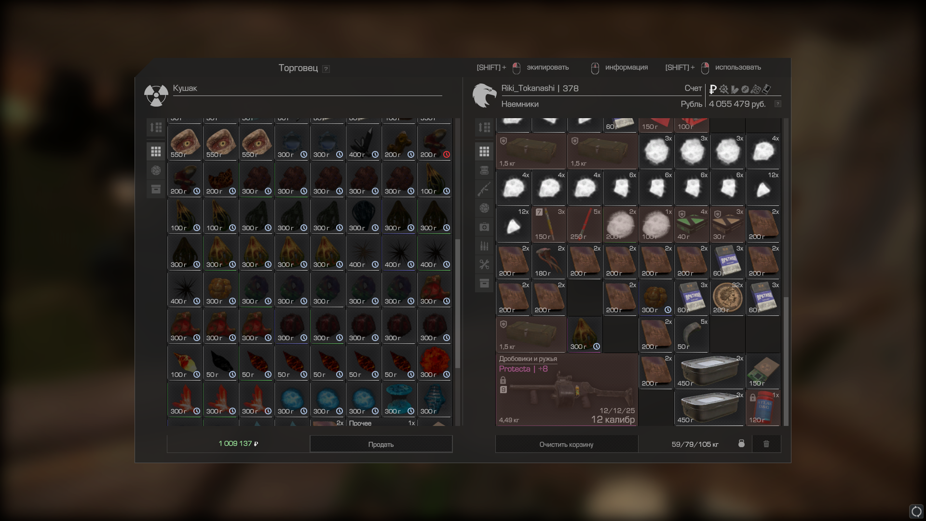Screen dimensions: 926x521
Task: Click the trader inventory scrollbar
Action: pyautogui.click(x=458, y=304)
